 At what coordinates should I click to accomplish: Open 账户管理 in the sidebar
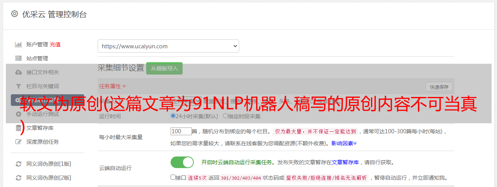(x=37, y=44)
